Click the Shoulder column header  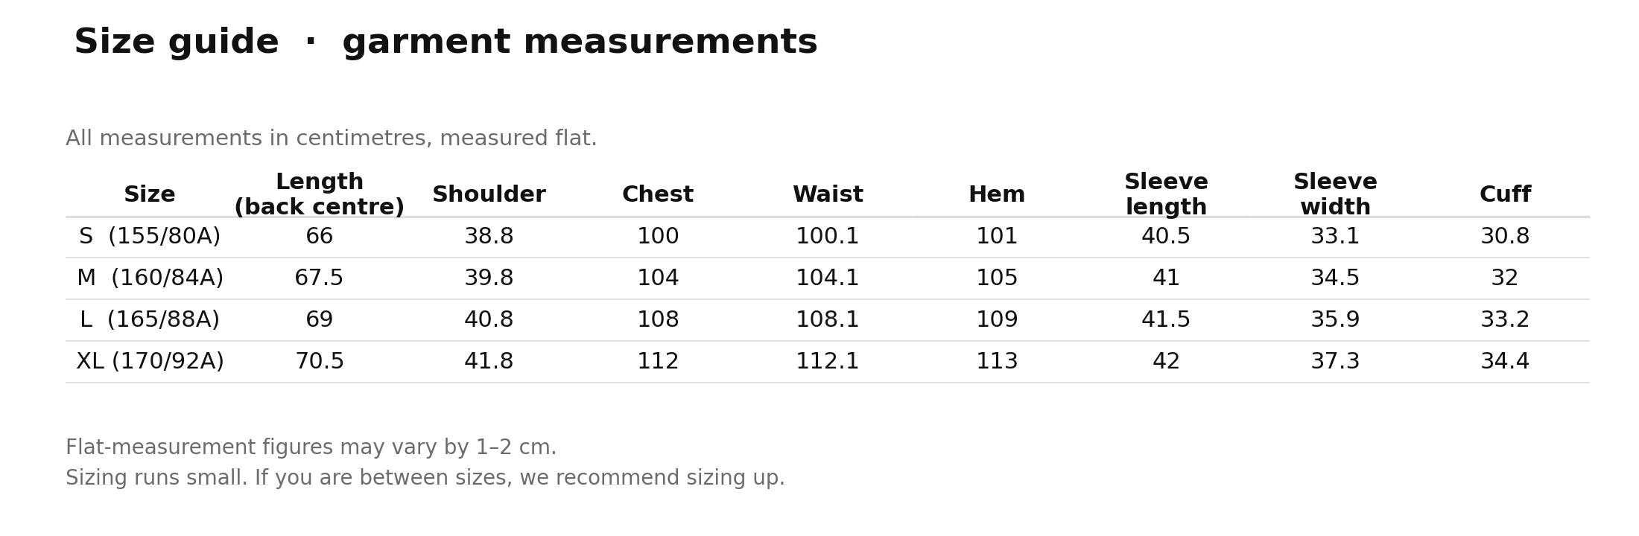tap(489, 195)
